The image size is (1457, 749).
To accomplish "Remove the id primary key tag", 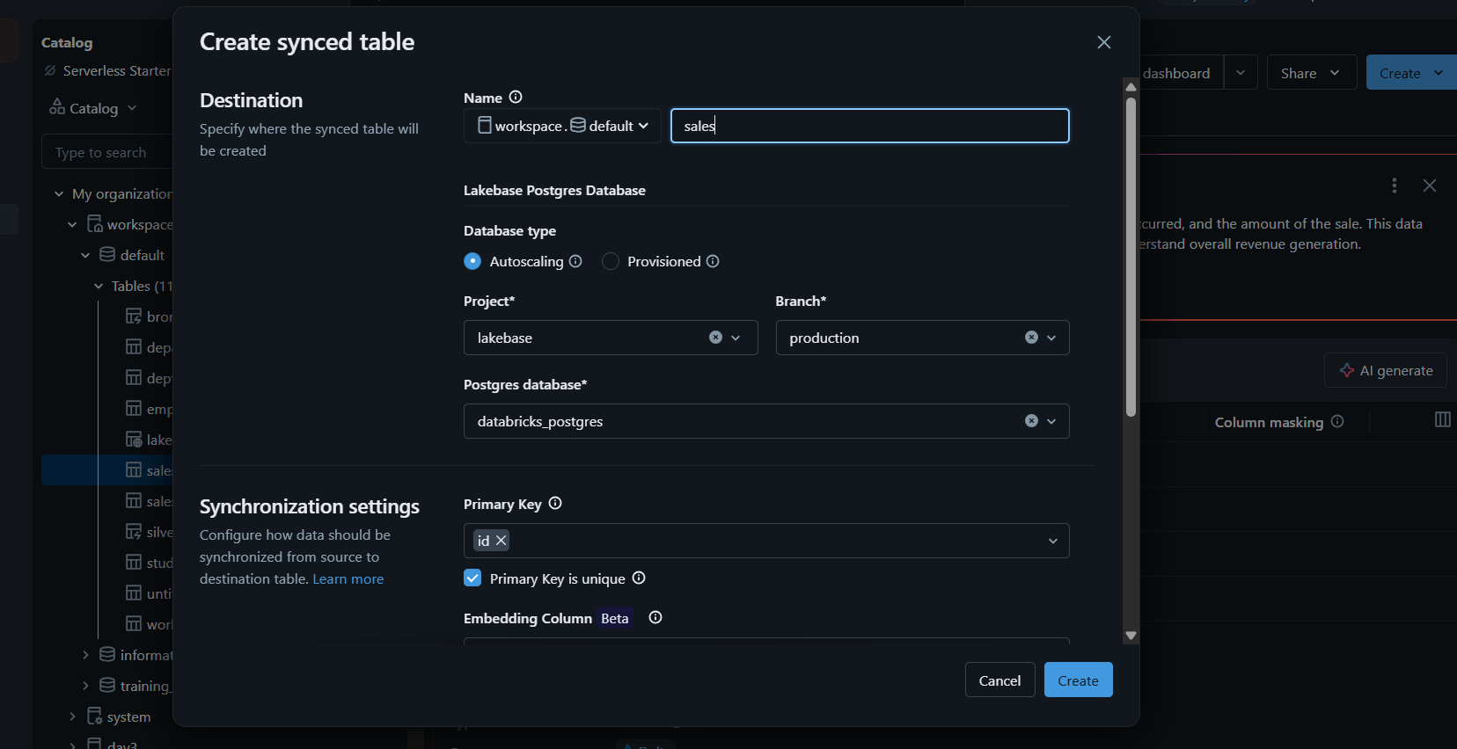I will tap(502, 541).
